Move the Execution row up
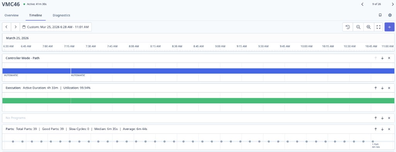The image size is (396, 152). click(x=376, y=88)
